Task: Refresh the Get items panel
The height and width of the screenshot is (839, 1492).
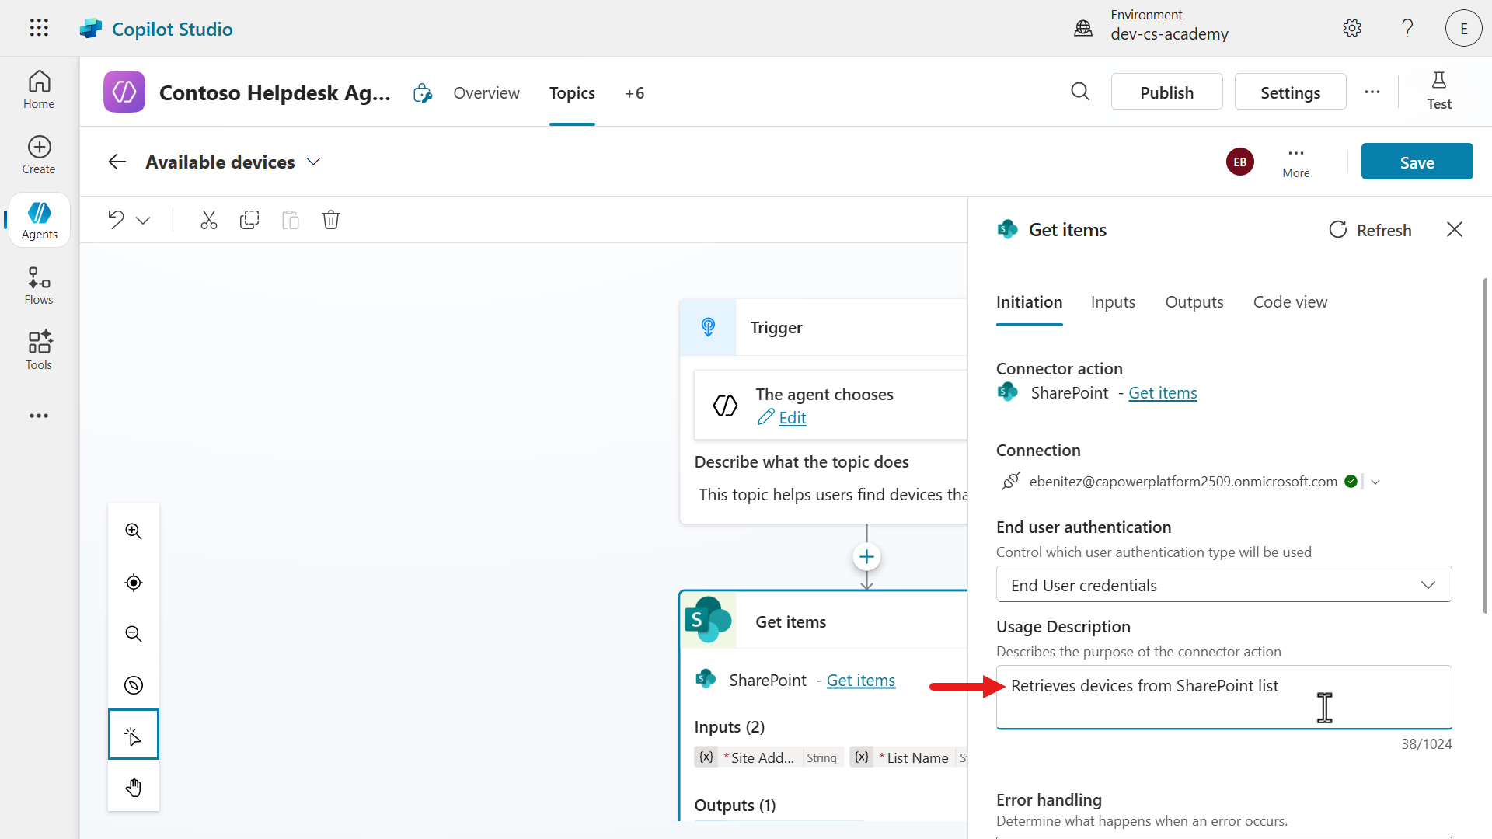Action: click(1370, 230)
